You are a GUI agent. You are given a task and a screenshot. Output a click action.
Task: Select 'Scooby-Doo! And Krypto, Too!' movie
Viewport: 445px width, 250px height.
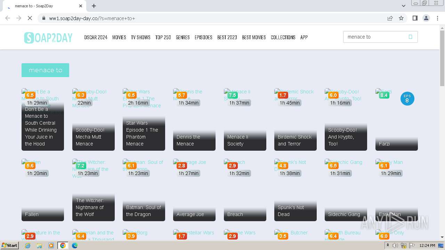(x=346, y=119)
